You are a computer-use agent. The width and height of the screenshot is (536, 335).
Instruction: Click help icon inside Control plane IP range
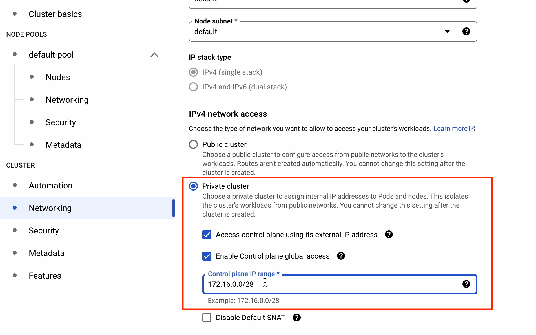pos(466,284)
